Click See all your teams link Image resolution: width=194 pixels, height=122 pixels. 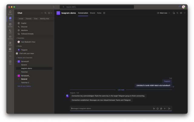pos(24,86)
